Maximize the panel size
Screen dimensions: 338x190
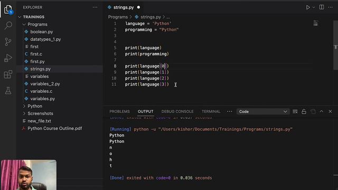pos(322,111)
